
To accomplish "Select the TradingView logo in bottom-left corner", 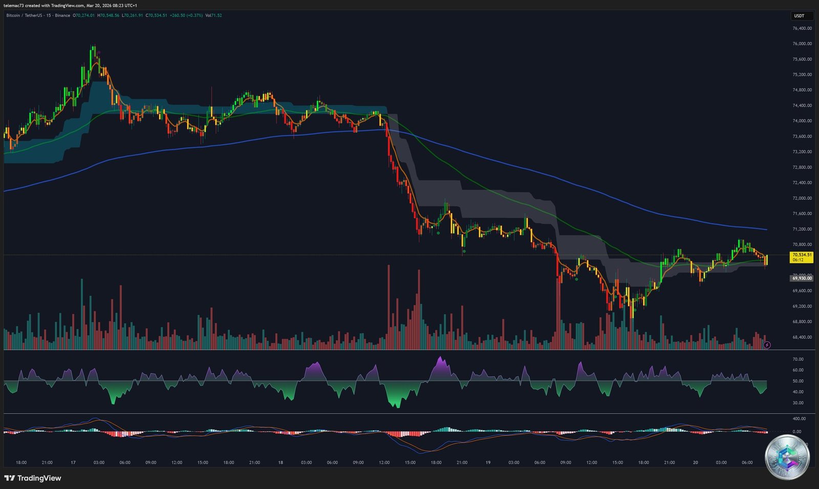I will point(32,478).
